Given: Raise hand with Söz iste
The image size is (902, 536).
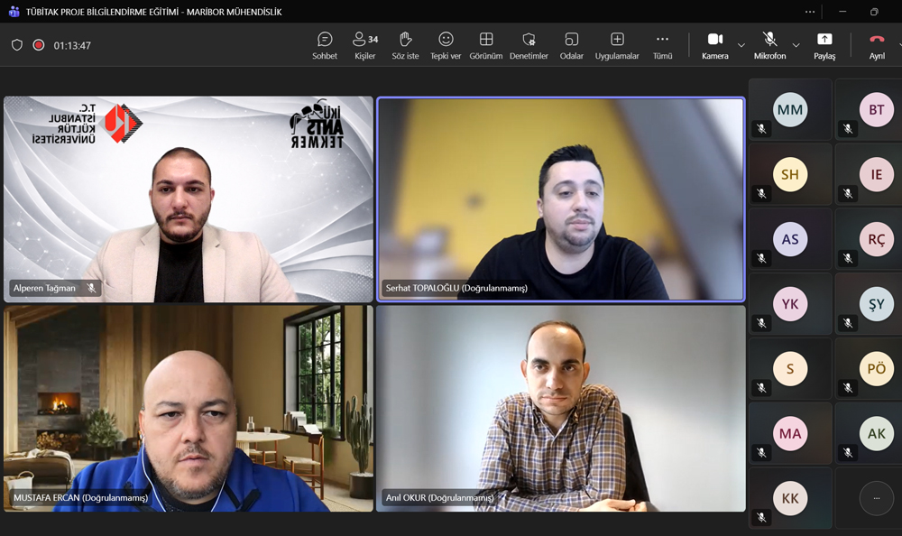Looking at the screenshot, I should (405, 44).
